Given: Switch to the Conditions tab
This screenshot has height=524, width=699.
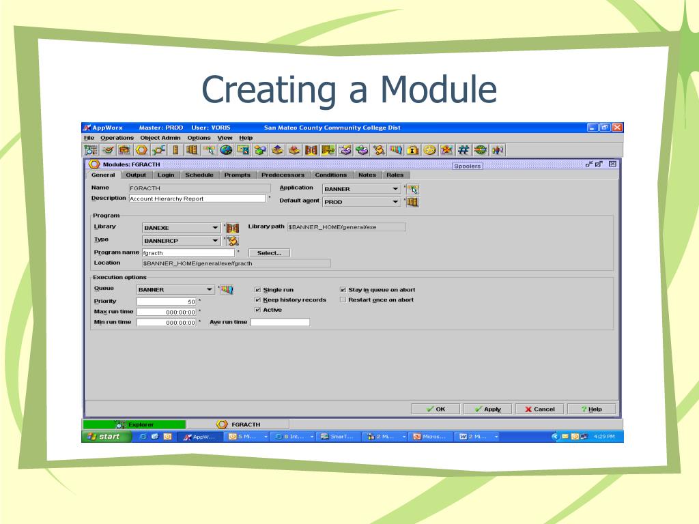Looking at the screenshot, I should click(331, 175).
